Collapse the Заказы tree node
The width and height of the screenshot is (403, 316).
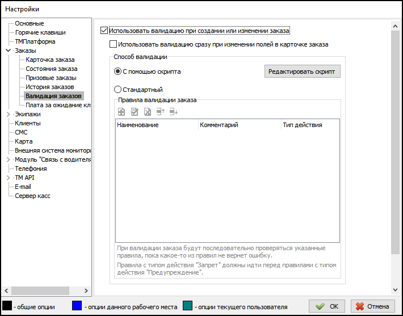coord(8,50)
